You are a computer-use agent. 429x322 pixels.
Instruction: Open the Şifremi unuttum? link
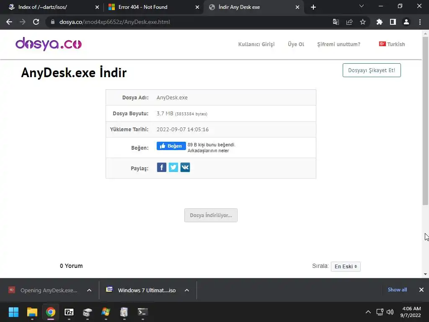tap(339, 44)
